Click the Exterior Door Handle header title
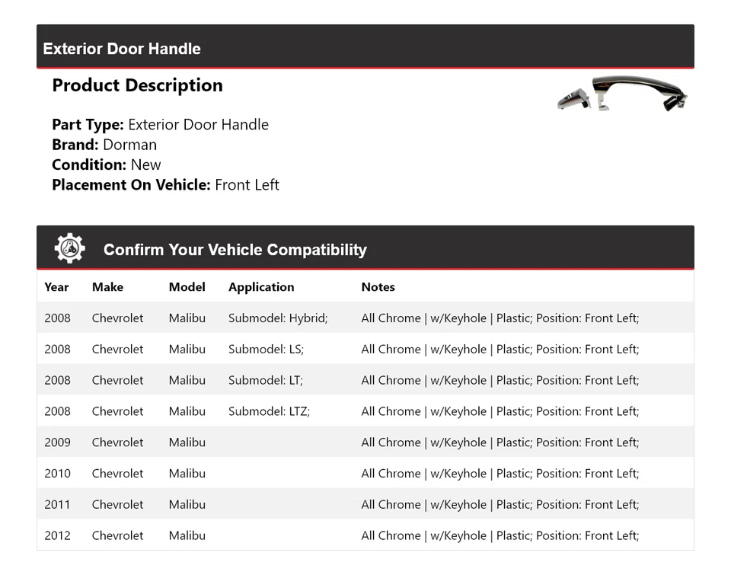Viewport: 731px width, 575px height. point(122,49)
